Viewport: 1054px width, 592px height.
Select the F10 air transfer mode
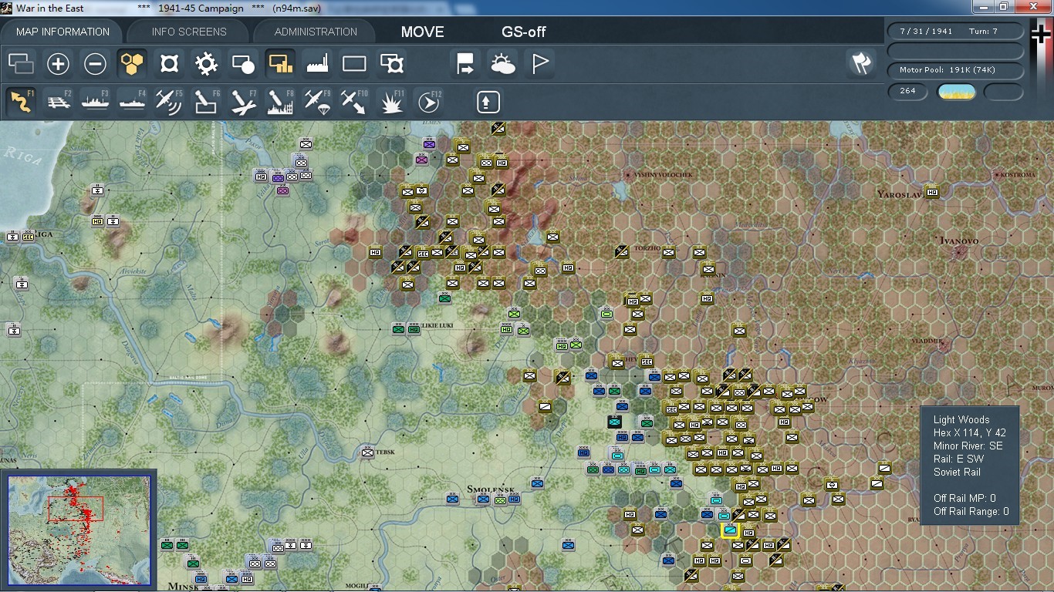354,101
